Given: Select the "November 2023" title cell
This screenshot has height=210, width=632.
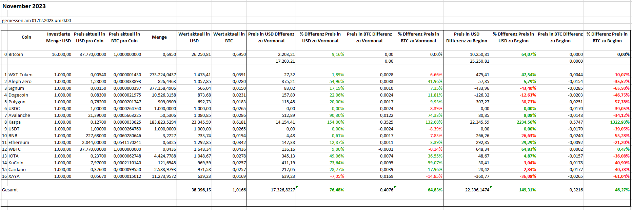Looking at the screenshot, I should pyautogui.click(x=24, y=6).
